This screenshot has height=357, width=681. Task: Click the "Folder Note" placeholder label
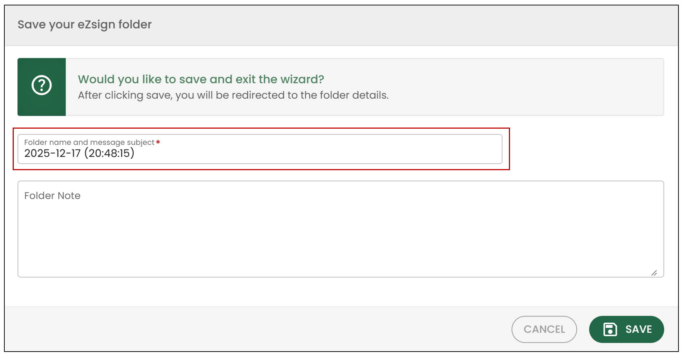click(53, 195)
